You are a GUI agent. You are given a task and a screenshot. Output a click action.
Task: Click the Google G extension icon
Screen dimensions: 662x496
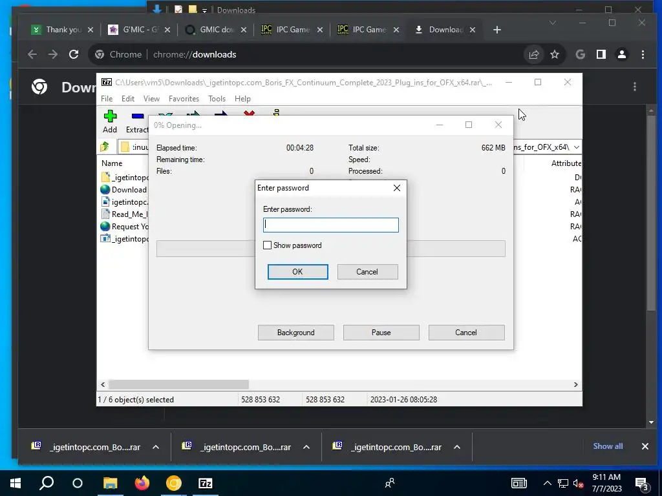[x=580, y=54]
